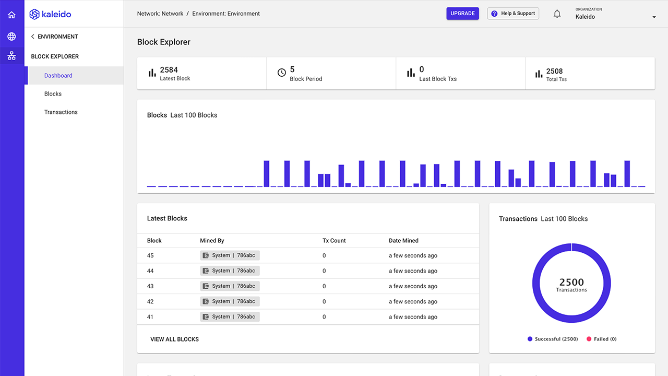The width and height of the screenshot is (668, 376).
Task: Toggle the Failed legend swatch
Action: tap(589, 339)
